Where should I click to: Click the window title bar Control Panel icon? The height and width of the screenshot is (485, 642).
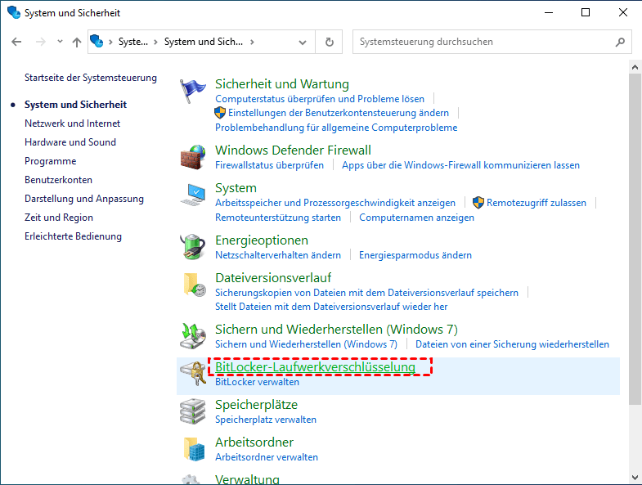tap(14, 12)
